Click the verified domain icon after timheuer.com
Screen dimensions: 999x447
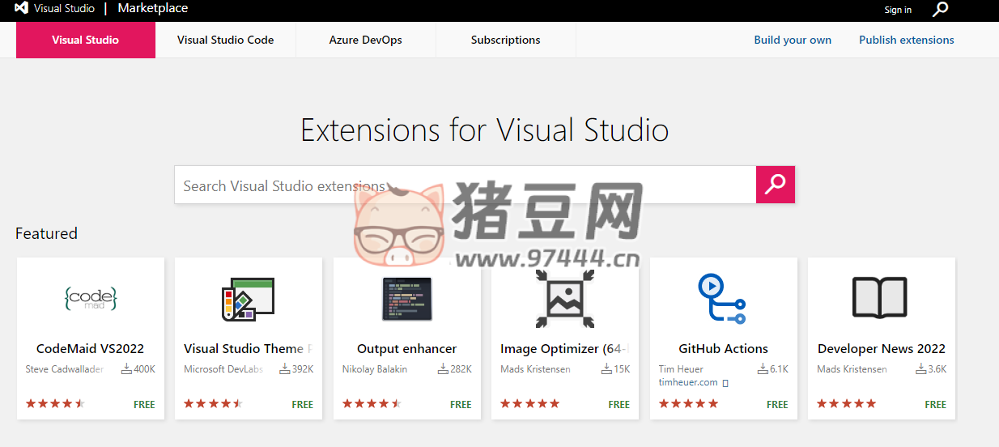point(725,383)
